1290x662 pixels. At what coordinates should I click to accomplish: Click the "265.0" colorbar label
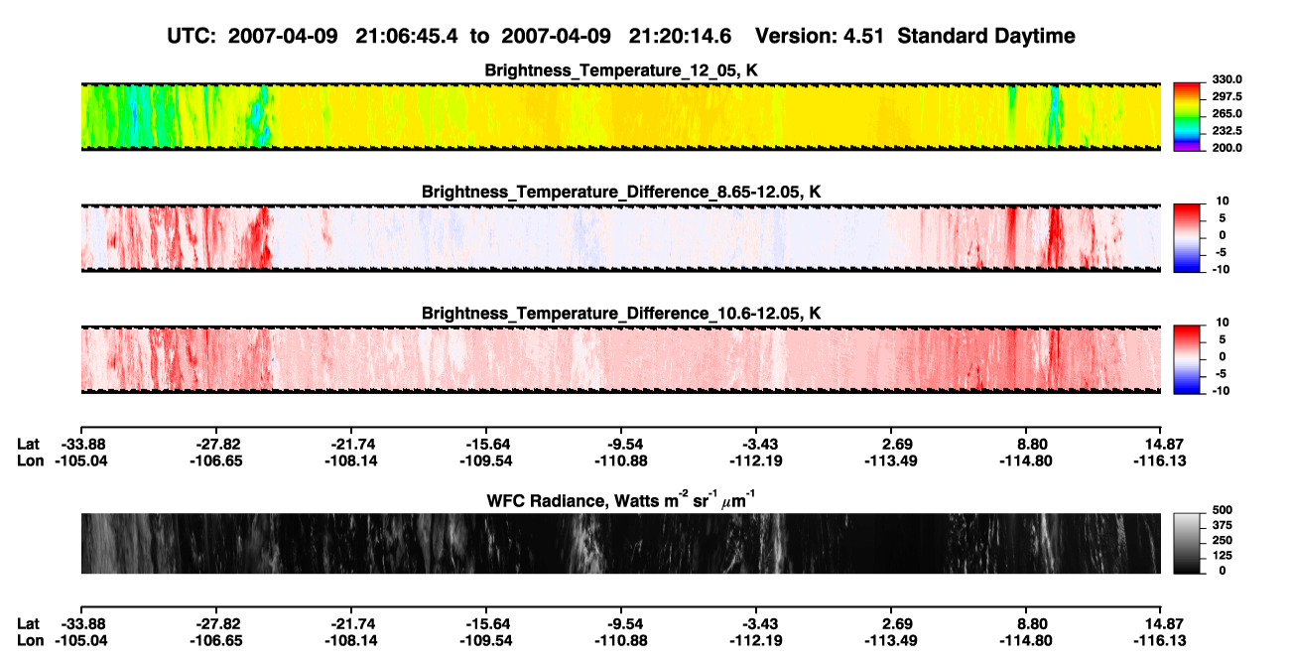[x=1226, y=114]
